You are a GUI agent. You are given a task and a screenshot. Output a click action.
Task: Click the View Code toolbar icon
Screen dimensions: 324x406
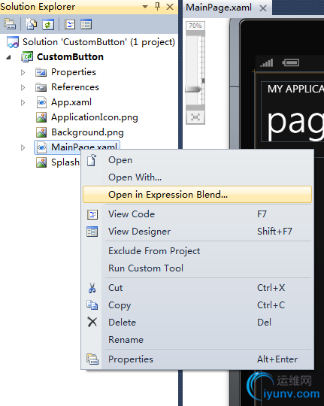(x=70, y=24)
